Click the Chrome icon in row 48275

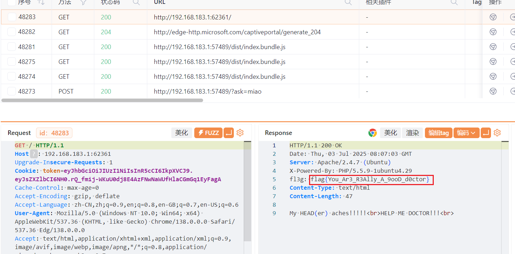[493, 61]
